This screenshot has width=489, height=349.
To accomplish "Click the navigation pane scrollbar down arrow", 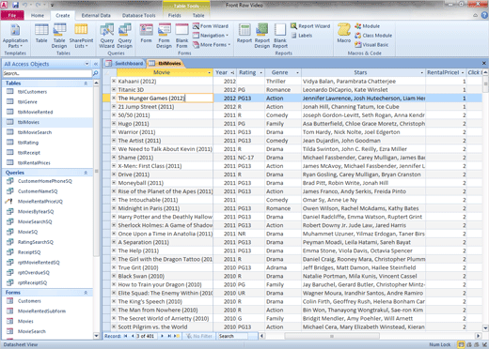I will [x=96, y=336].
